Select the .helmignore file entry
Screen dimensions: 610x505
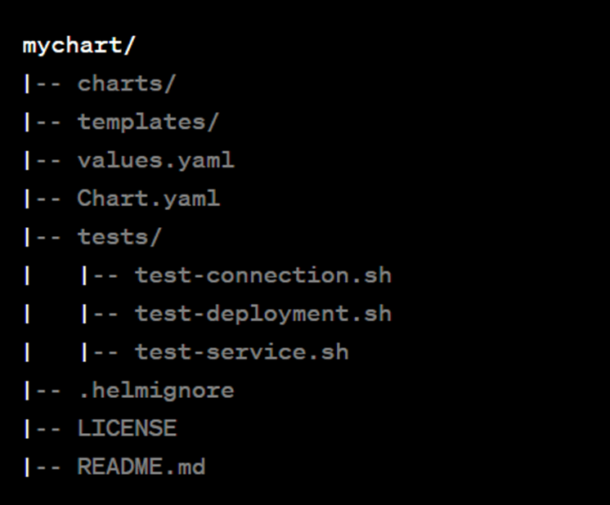point(155,391)
